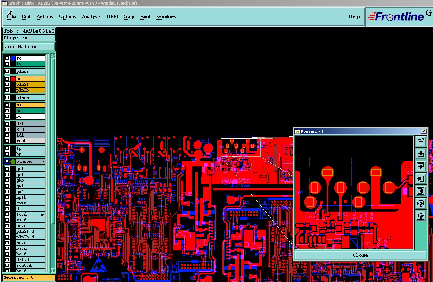Select the bs layer name
This screenshot has width=433, height=282.
coord(30,111)
